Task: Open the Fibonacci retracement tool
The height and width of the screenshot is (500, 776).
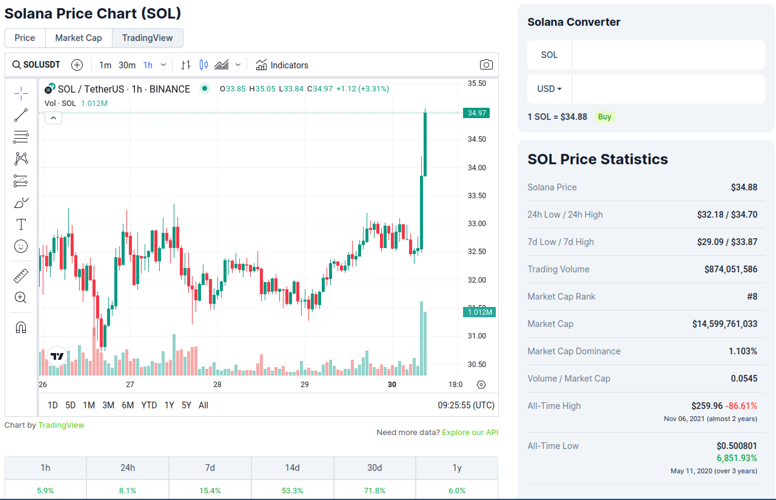Action: click(x=21, y=137)
